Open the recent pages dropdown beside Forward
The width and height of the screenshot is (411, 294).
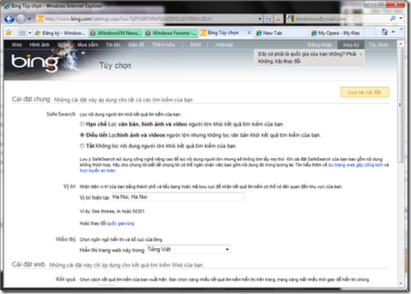point(30,19)
